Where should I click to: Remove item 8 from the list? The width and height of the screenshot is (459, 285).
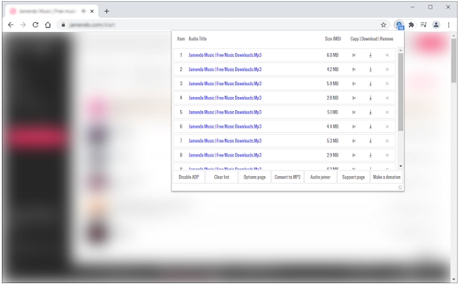[x=387, y=155]
